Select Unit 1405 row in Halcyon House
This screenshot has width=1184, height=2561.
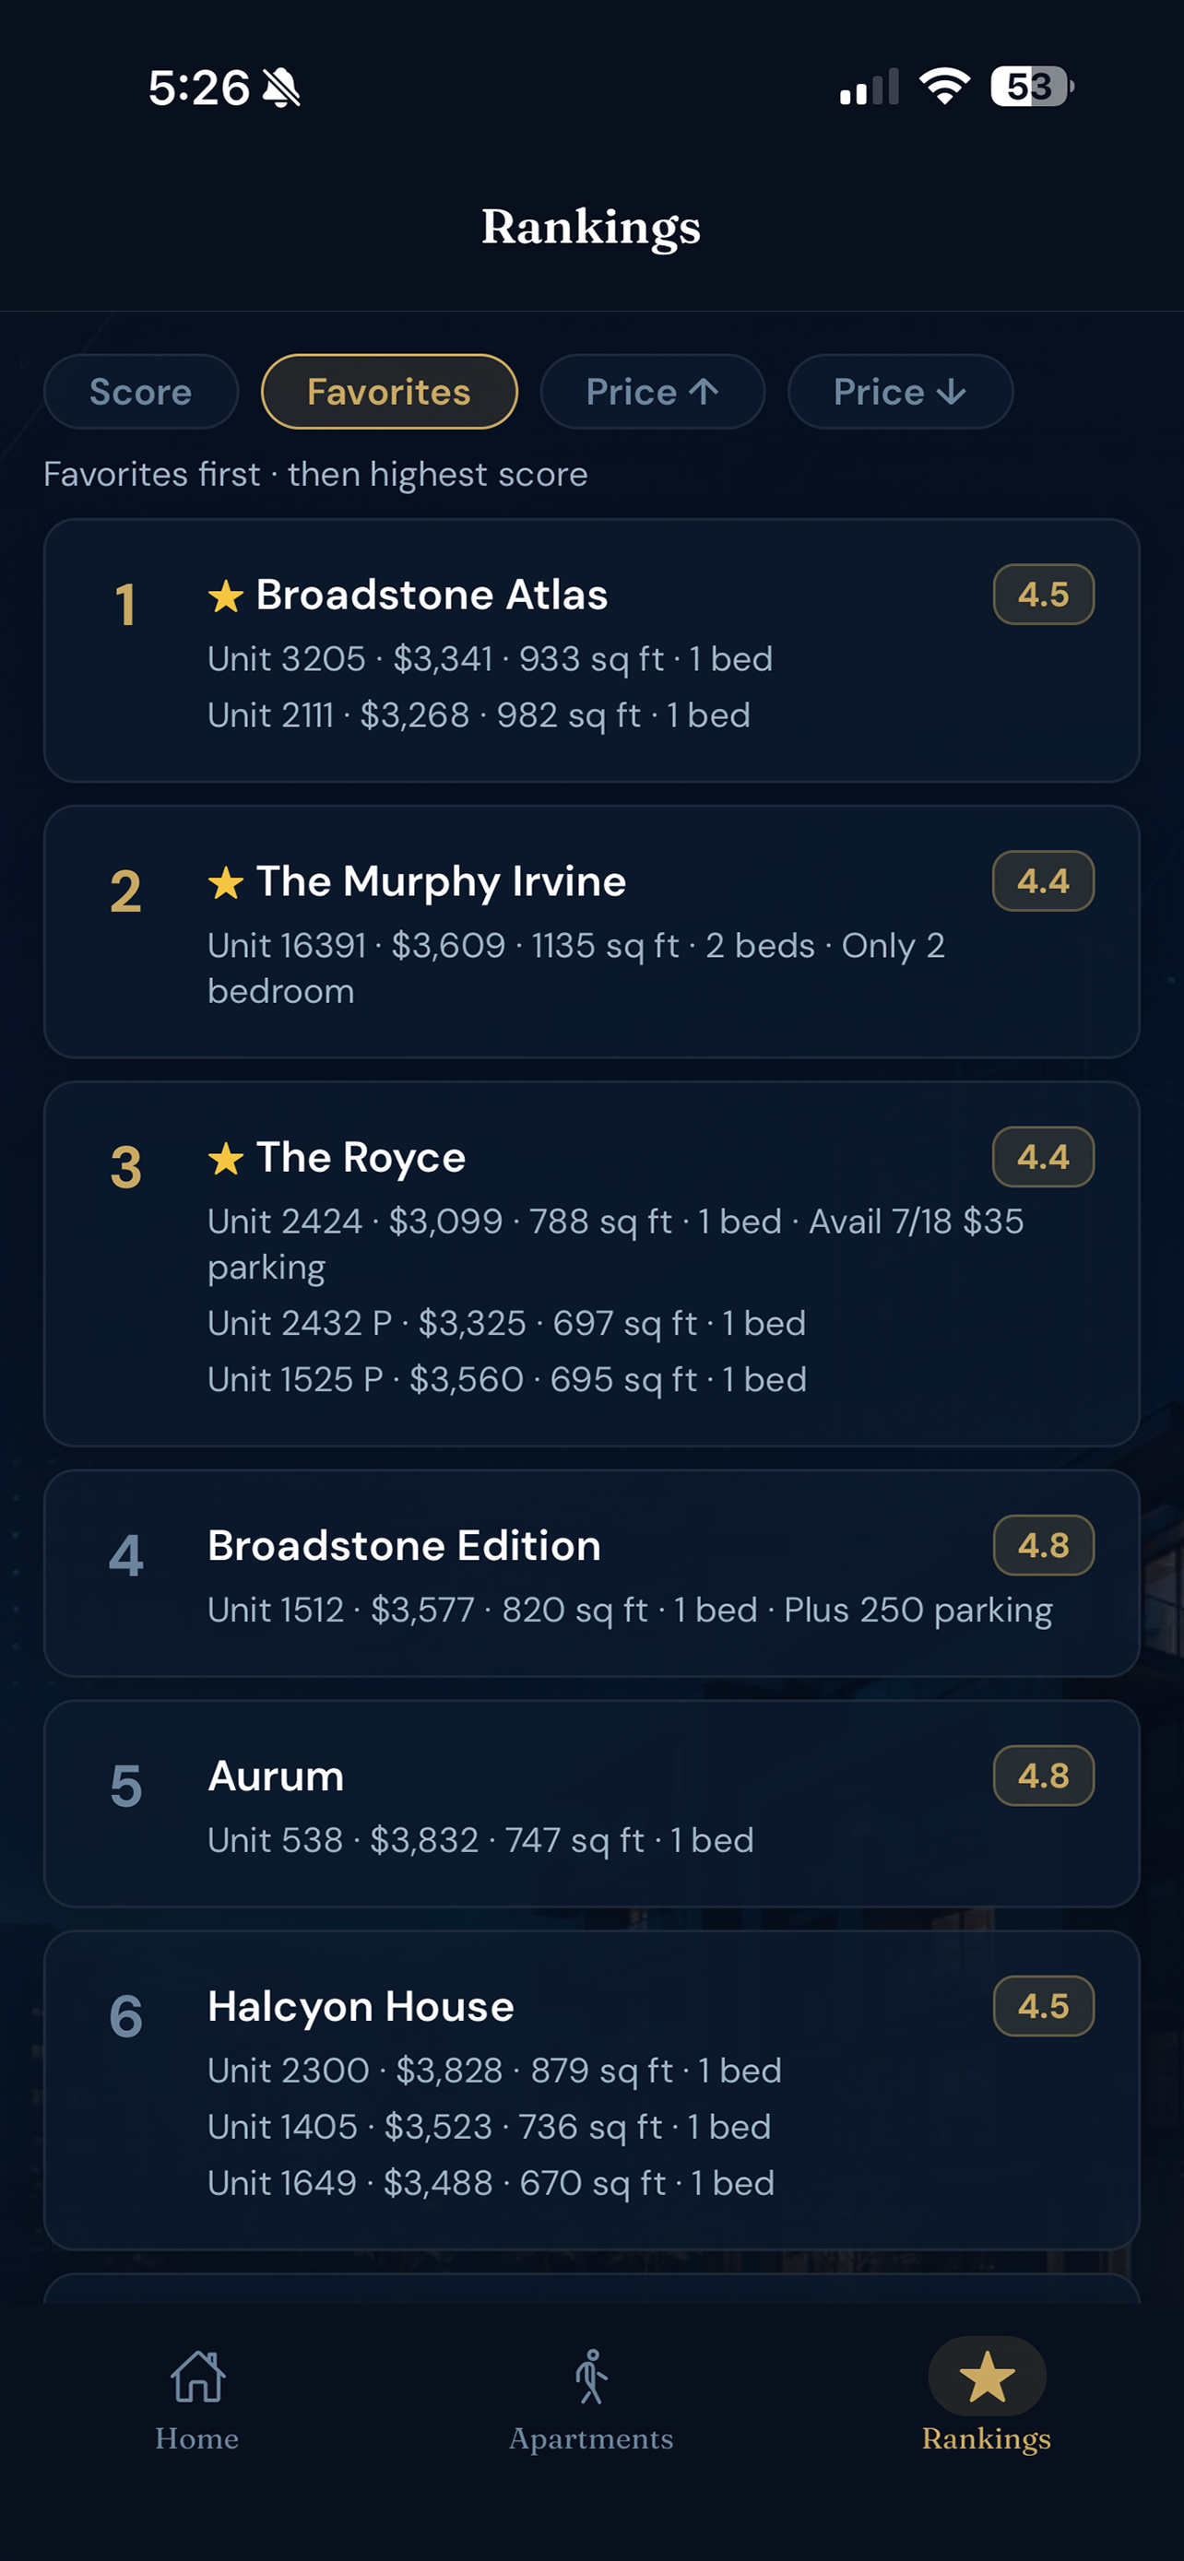pos(489,2127)
